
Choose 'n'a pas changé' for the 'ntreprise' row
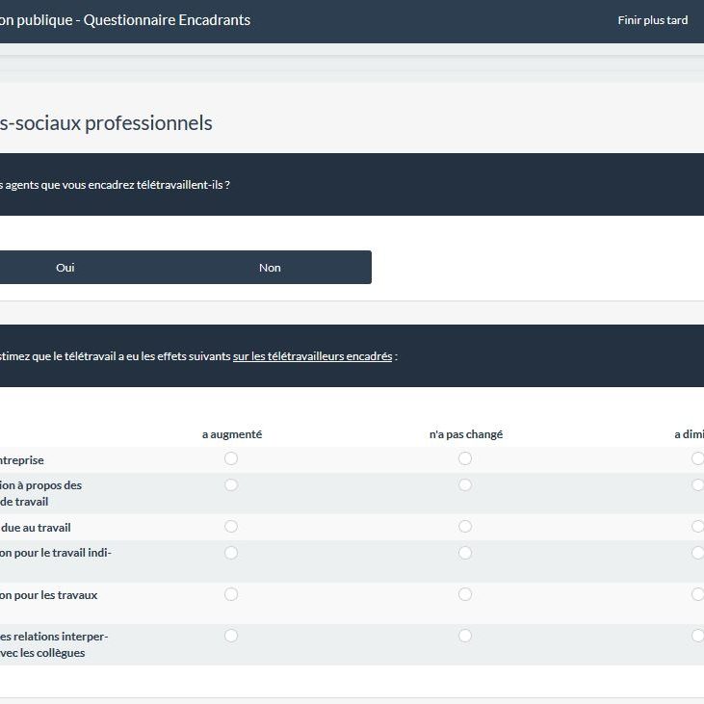coord(465,458)
